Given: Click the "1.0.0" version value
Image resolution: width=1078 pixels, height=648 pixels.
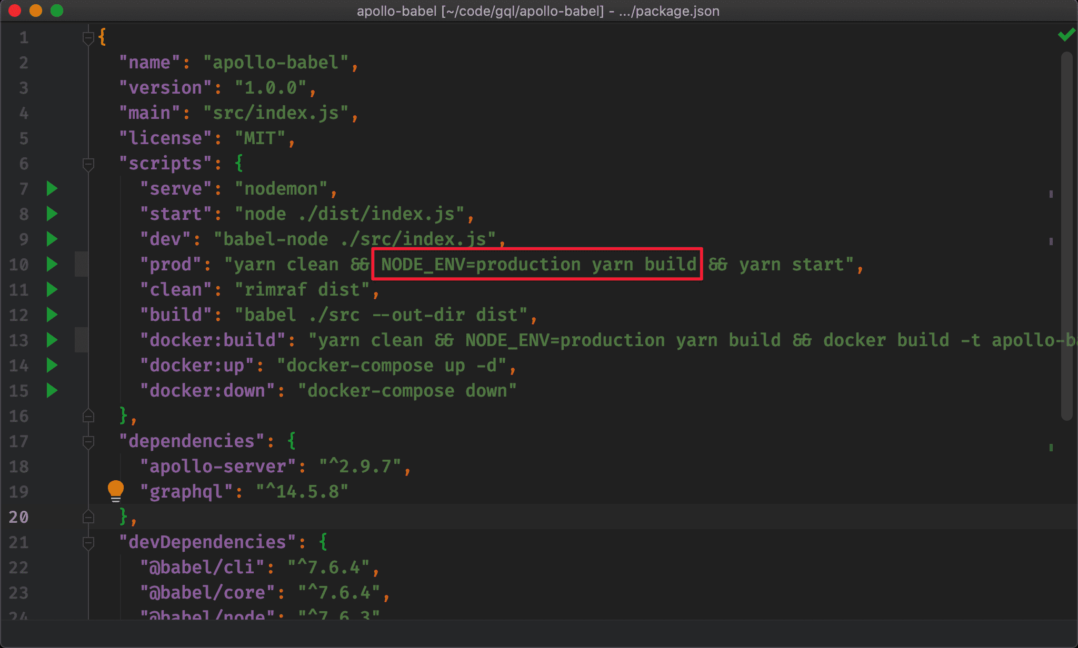Looking at the screenshot, I should click(271, 88).
